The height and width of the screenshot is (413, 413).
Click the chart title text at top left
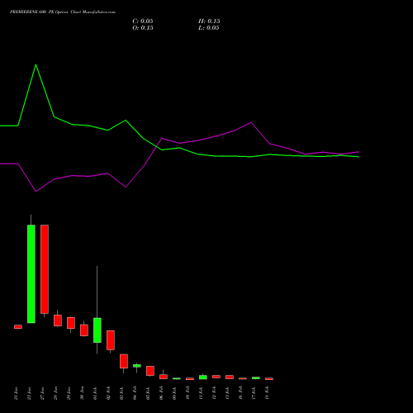click(63, 12)
